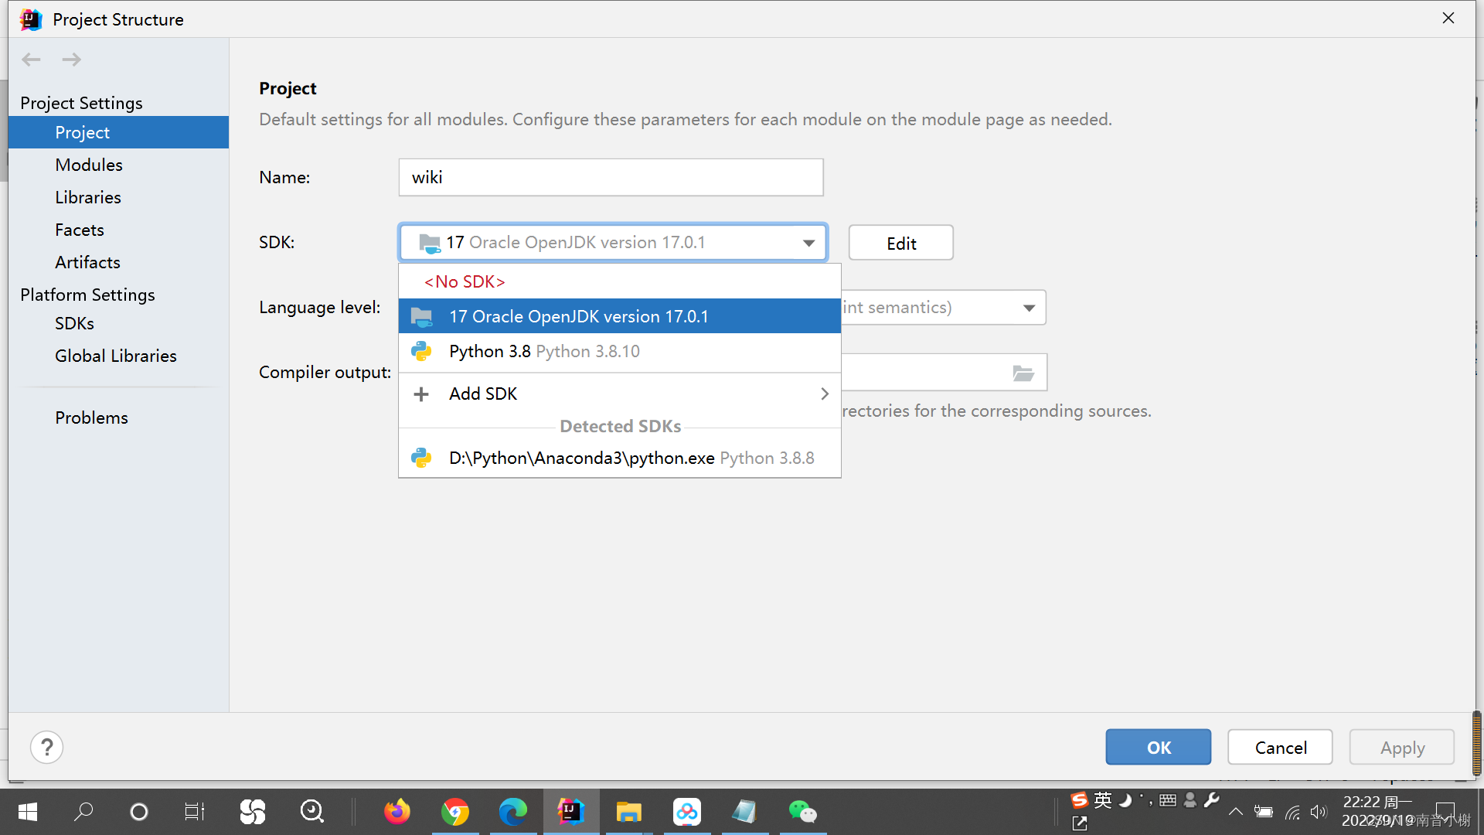Click the taskbar clock showing 22:22
Image resolution: width=1484 pixels, height=835 pixels.
[x=1378, y=811]
